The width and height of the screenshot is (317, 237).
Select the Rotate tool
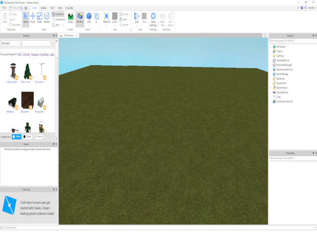(47, 17)
